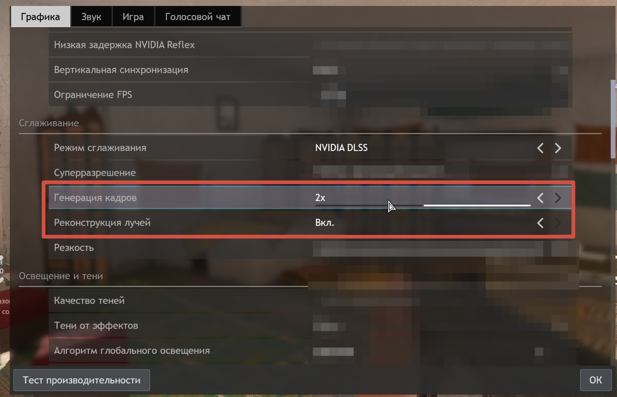Image resolution: width=617 pixels, height=397 pixels.
Task: Click the settings list vertical scrollbar
Action: 613,120
